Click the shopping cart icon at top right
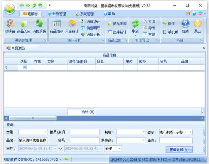The height and width of the screenshot is (164, 209). click(188, 13)
